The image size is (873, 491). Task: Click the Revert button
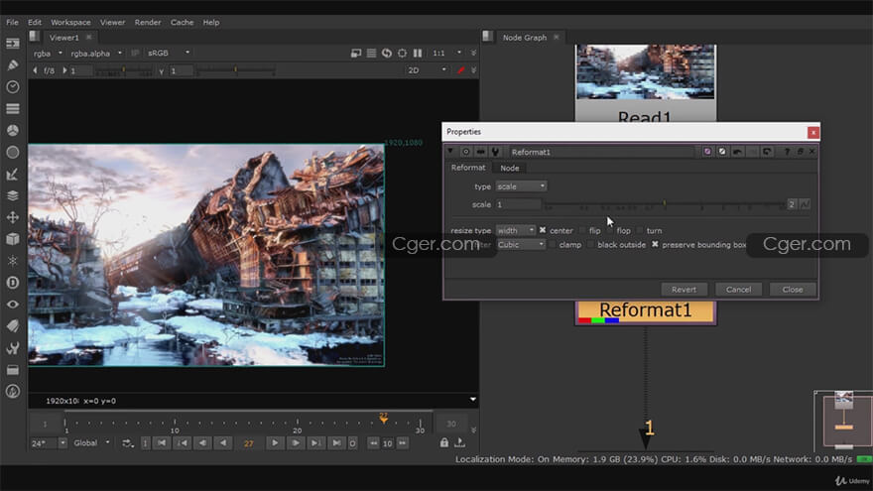(x=684, y=290)
